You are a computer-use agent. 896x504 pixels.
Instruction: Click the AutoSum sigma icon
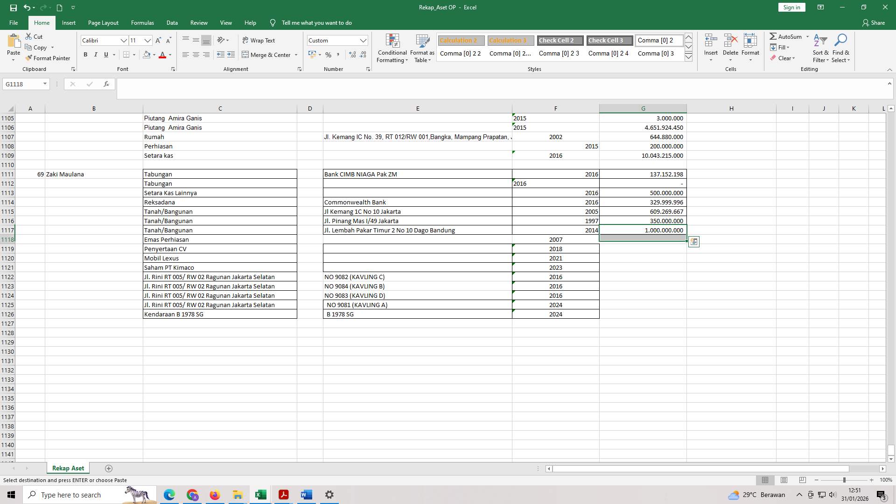(x=773, y=36)
